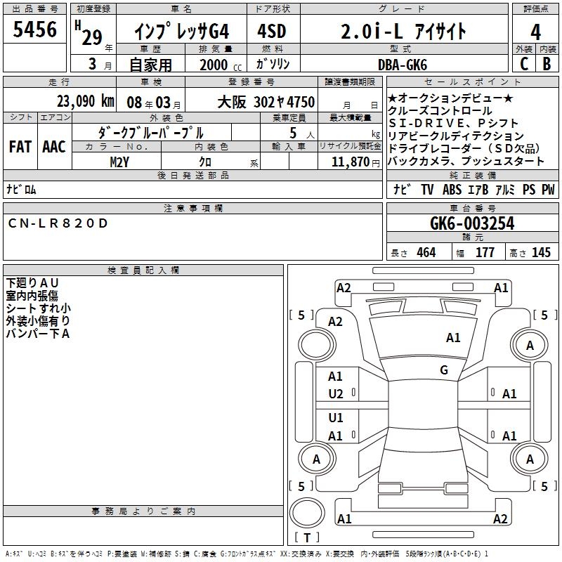Viewport: 562px width, 562px height.
Task: Select the SI-DRIVE、Pシフト line
Action: [x=453, y=124]
